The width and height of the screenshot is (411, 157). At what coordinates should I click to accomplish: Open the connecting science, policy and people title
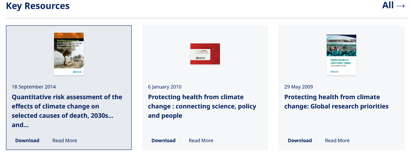(x=202, y=106)
